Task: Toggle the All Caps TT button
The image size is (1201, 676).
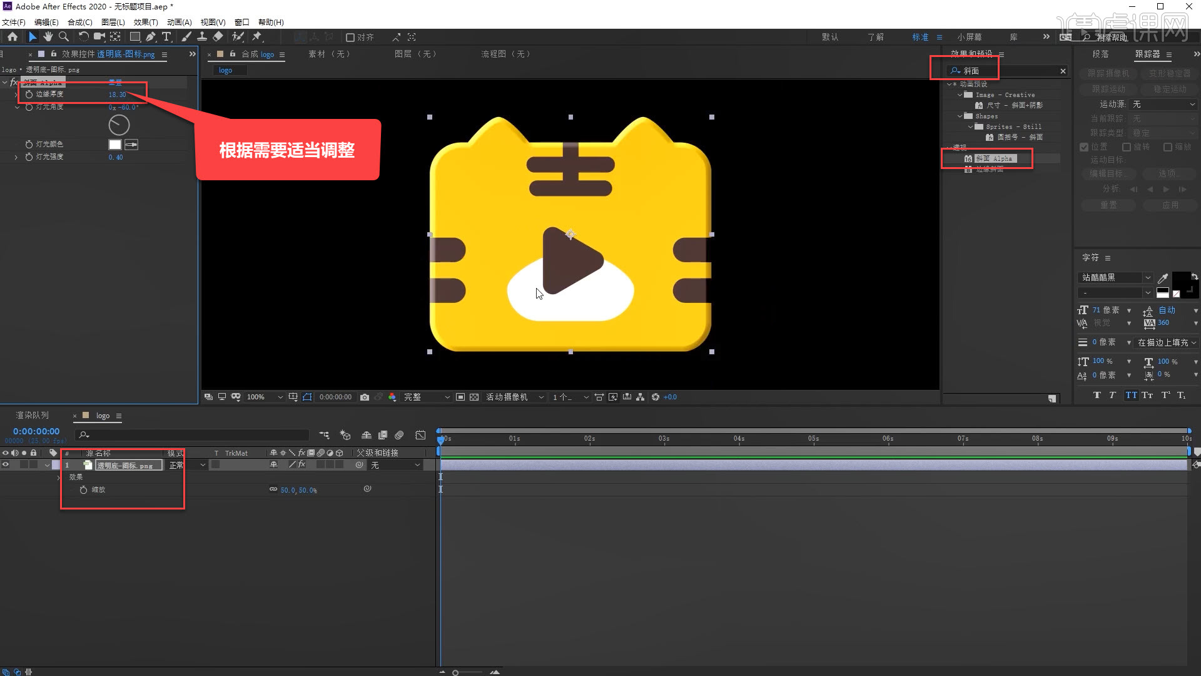Action: point(1131,396)
